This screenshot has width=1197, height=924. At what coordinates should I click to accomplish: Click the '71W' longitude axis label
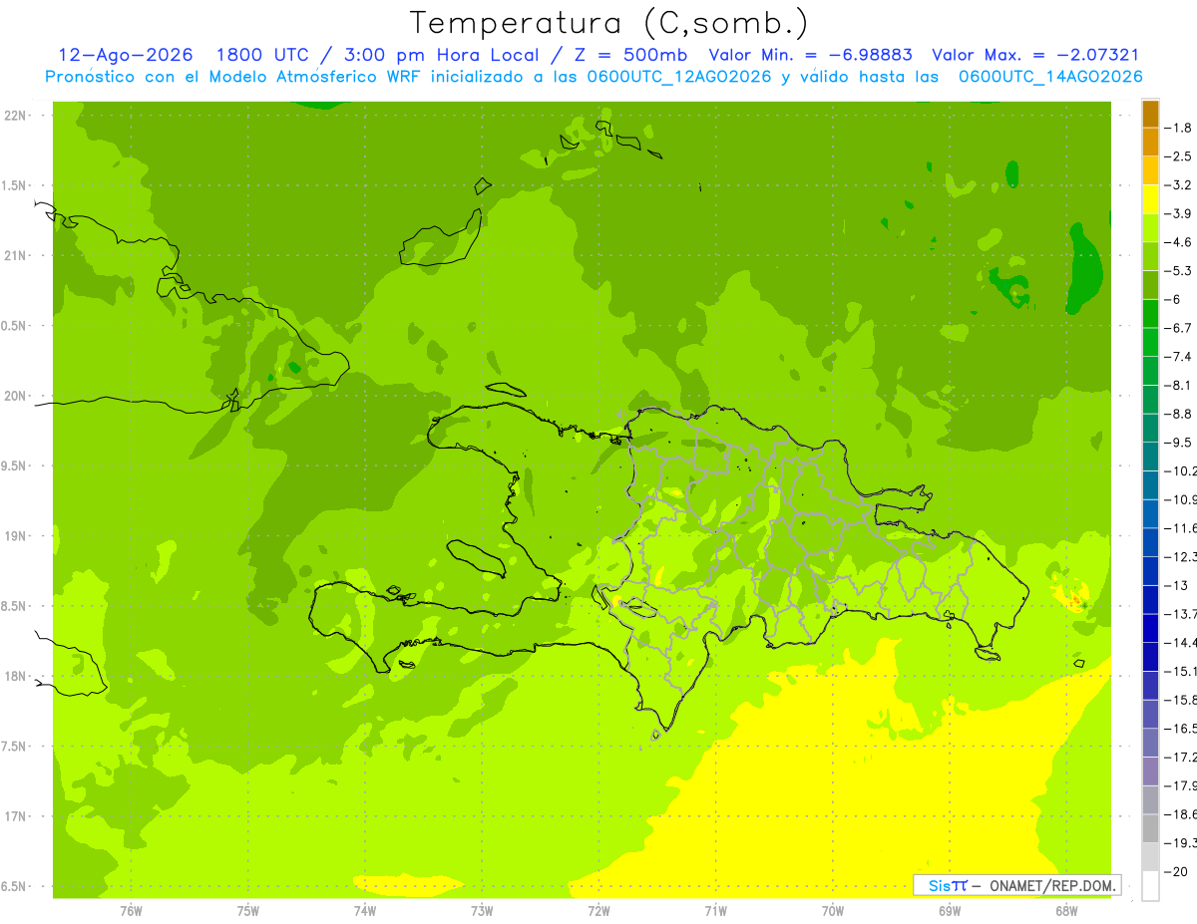(715, 911)
